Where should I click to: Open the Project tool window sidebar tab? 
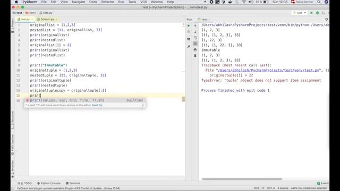[x=13, y=25]
